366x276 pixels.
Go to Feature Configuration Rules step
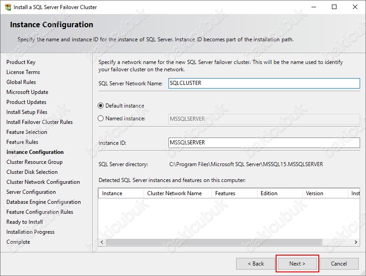point(40,212)
